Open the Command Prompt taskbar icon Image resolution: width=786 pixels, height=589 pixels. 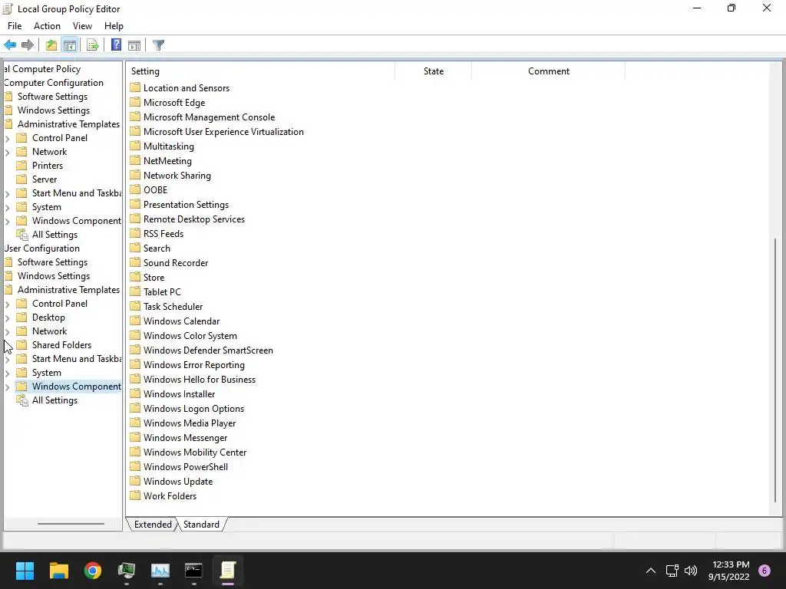pos(193,571)
